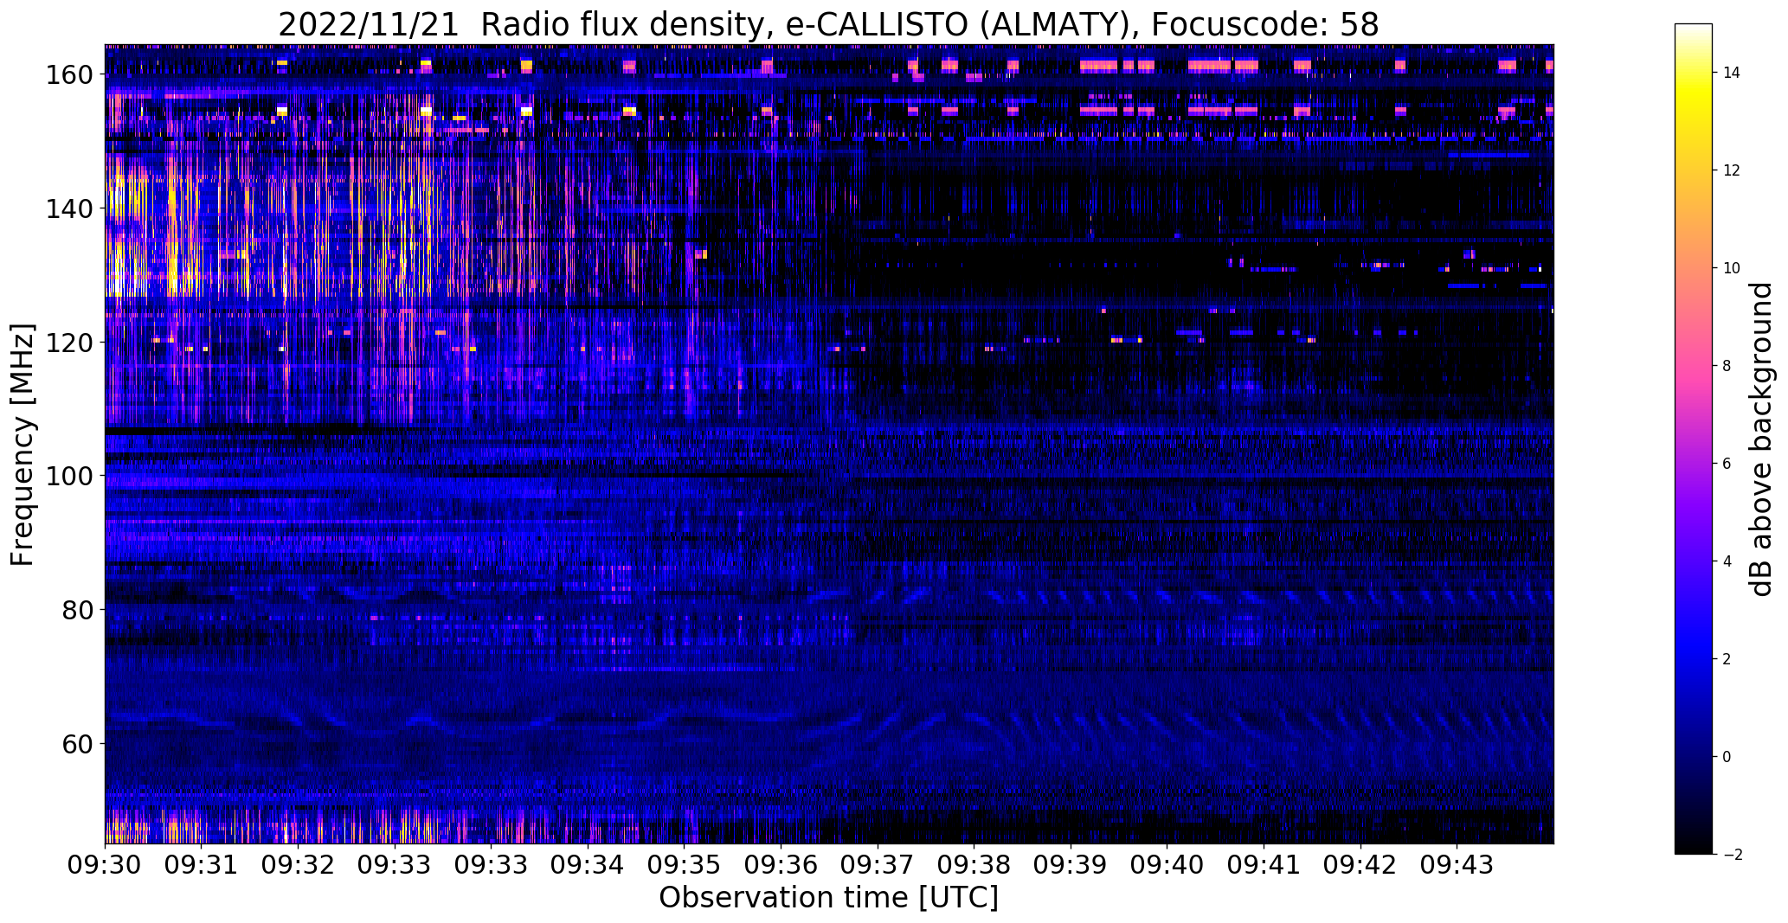Click the 'dB above background' colorbar label
The width and height of the screenshot is (1788, 923).
(x=1762, y=439)
